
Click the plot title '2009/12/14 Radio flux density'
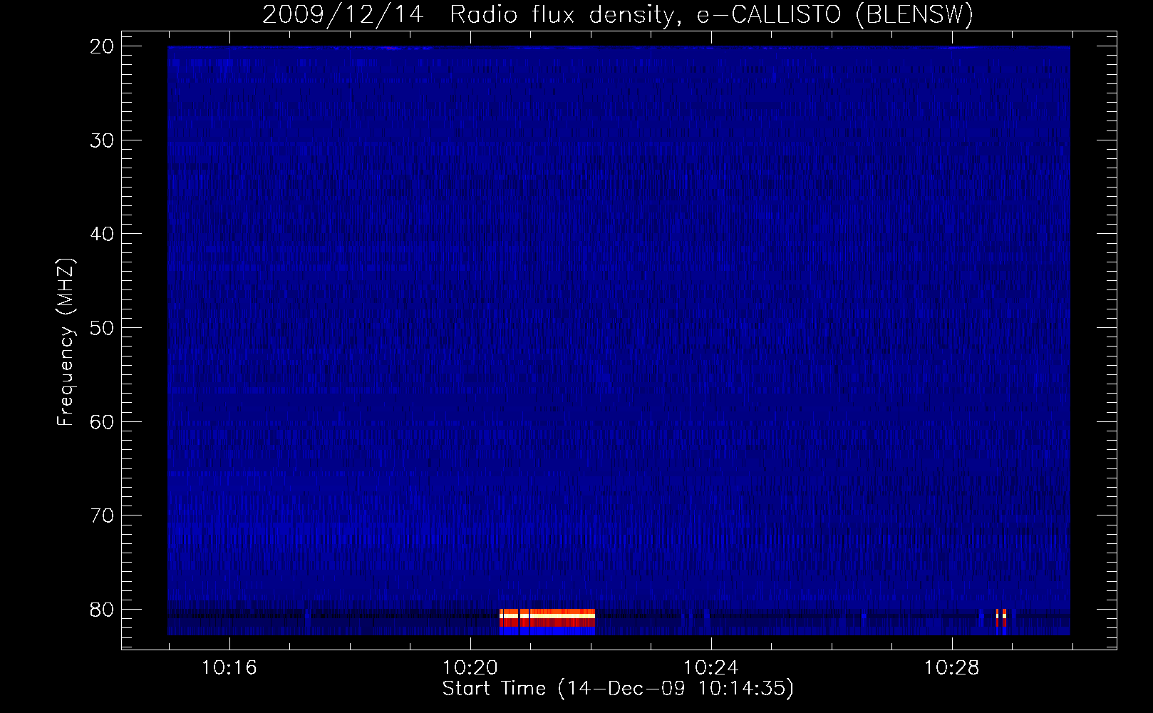[x=467, y=14]
